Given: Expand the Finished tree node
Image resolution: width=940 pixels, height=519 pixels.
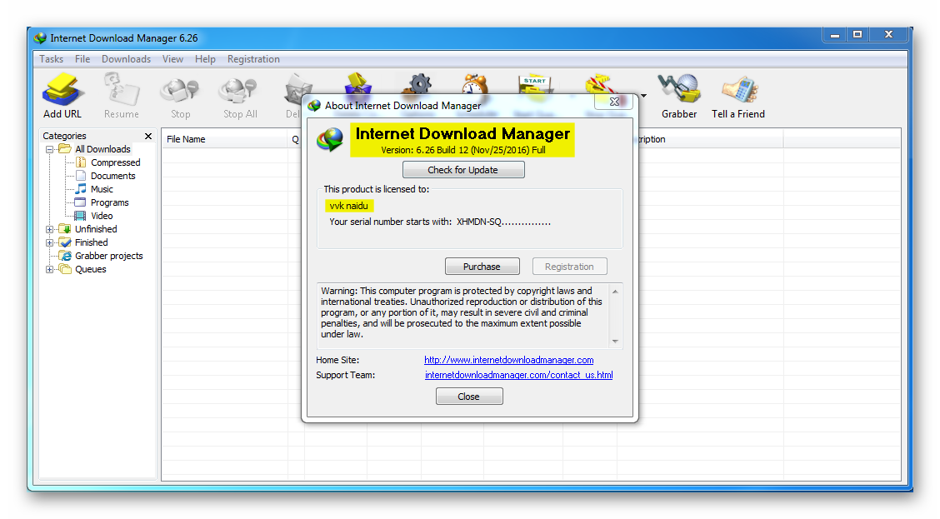Looking at the screenshot, I should [x=50, y=242].
